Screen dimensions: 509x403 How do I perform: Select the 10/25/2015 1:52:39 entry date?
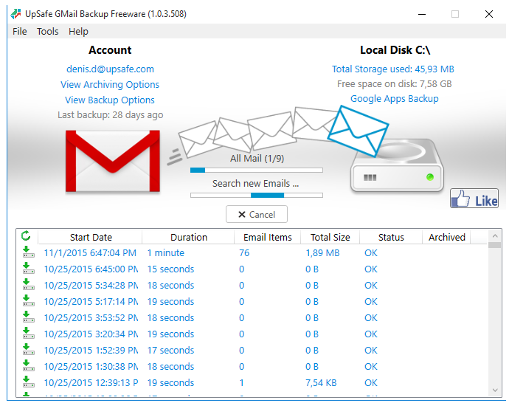click(x=91, y=350)
